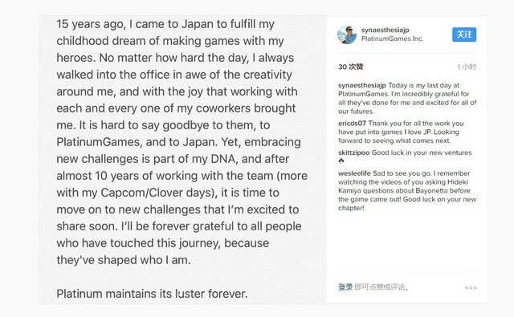Viewport: 514px width, 317px height.
Task: Open synaesthesiajp username in header
Action: click(x=385, y=30)
